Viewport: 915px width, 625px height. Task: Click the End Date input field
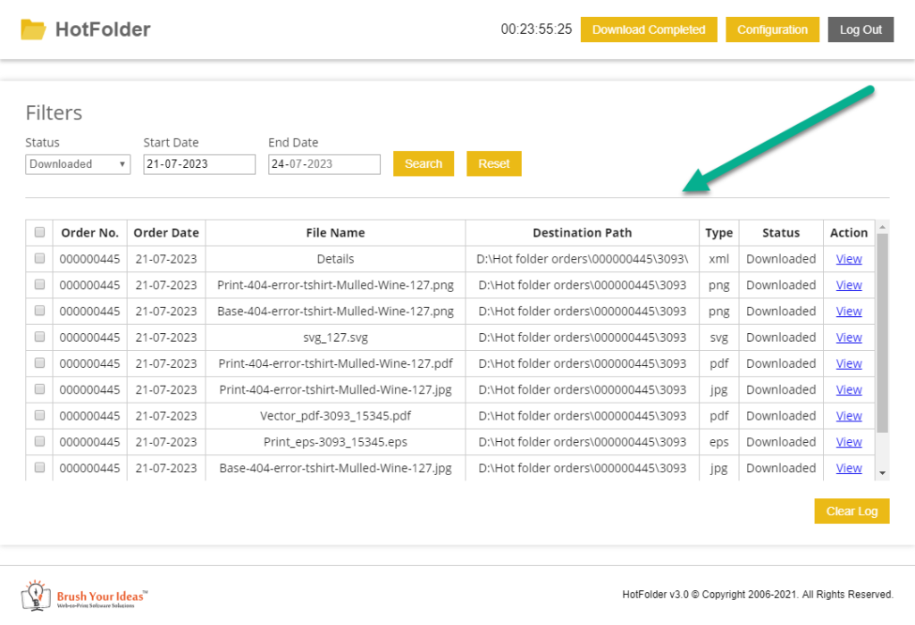(x=324, y=164)
